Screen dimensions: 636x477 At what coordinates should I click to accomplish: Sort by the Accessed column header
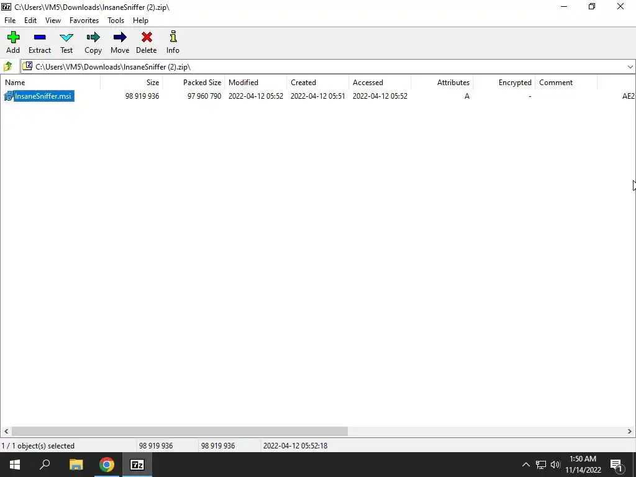379,83
